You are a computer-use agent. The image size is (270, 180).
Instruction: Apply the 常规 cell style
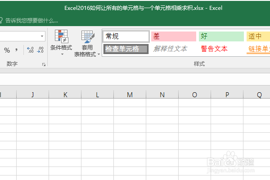[126, 36]
